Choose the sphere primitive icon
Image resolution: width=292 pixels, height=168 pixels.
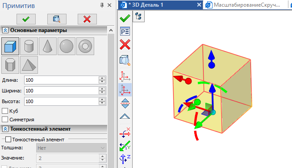point(67,46)
